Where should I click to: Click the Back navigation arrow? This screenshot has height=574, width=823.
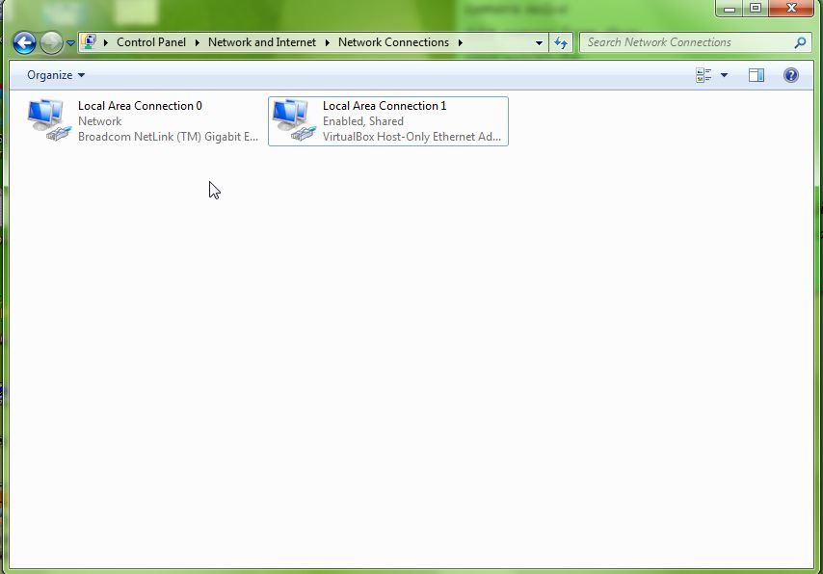click(x=24, y=42)
